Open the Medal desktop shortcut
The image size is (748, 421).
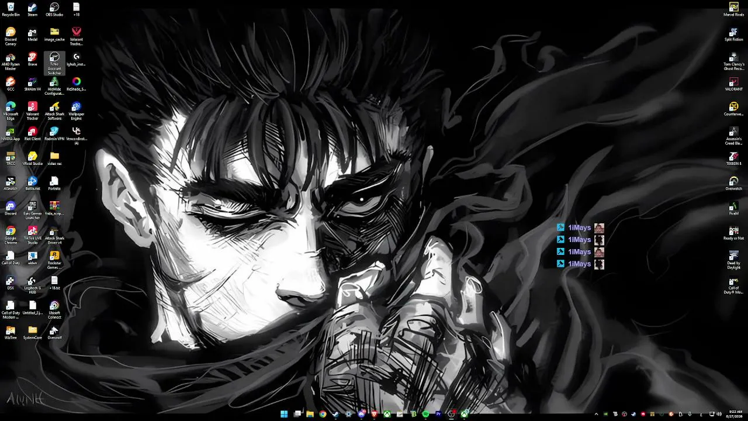click(x=32, y=34)
